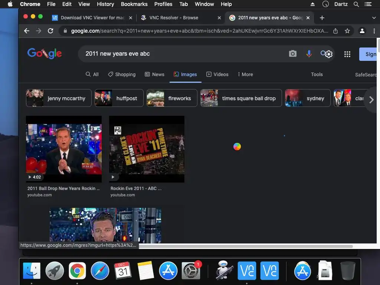Open the LIVE Times Square host image result
The image size is (380, 285).
[x=105, y=225]
